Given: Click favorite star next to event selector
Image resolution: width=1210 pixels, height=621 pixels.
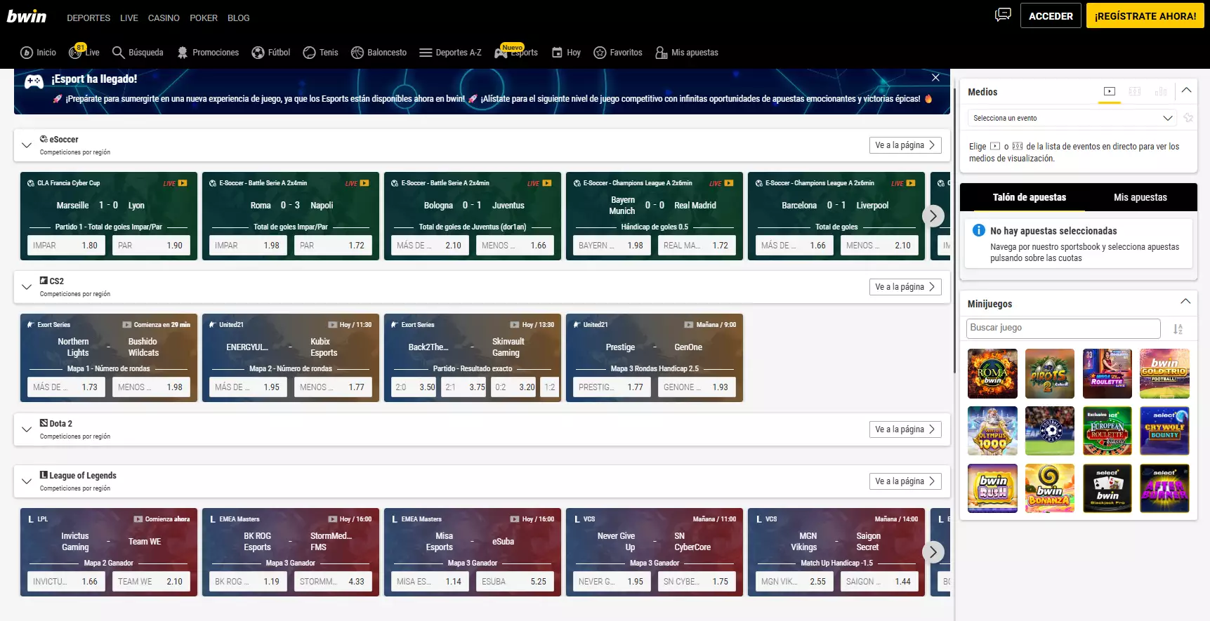Looking at the screenshot, I should [1188, 118].
